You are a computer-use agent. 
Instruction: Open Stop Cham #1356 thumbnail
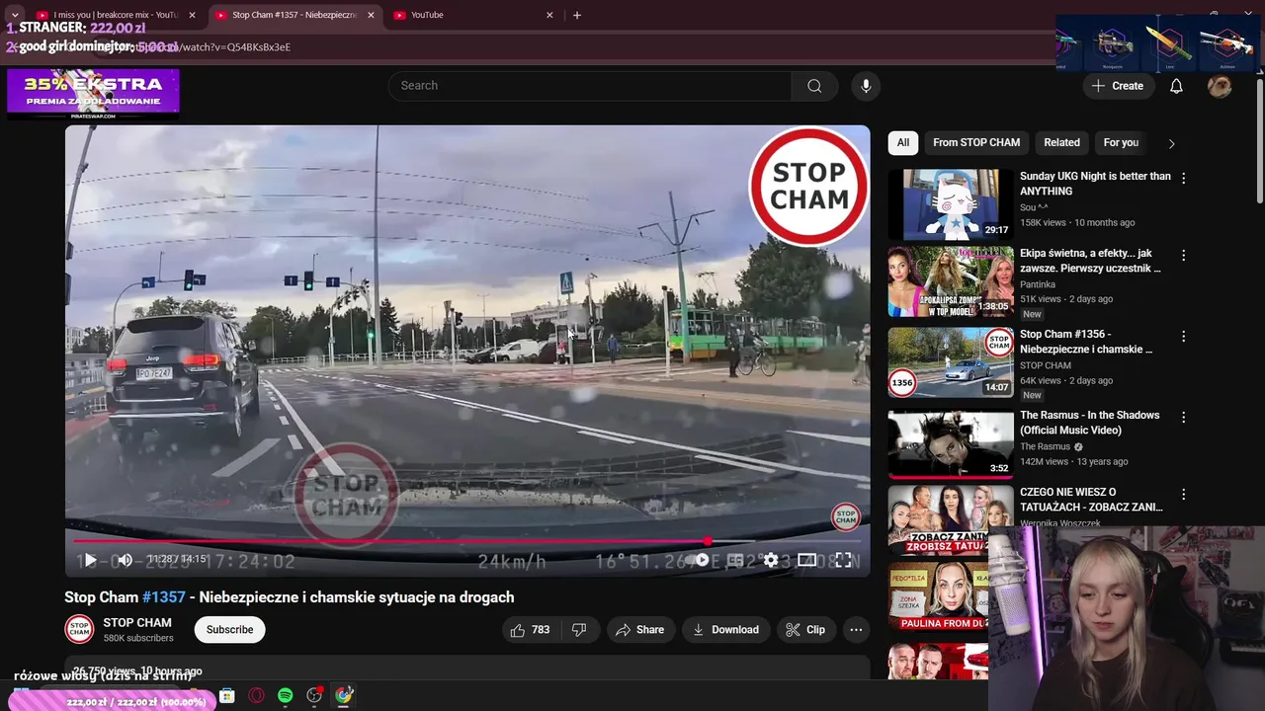click(x=951, y=362)
